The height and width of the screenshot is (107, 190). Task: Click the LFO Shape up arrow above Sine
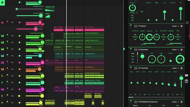pos(132,16)
